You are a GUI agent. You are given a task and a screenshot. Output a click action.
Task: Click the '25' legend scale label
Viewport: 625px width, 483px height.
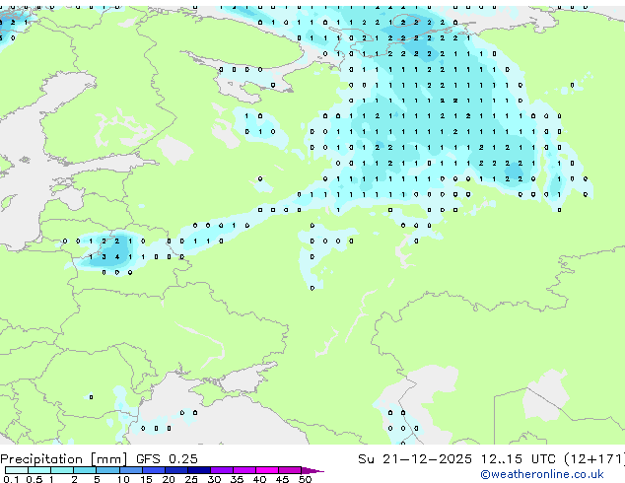pos(191,479)
